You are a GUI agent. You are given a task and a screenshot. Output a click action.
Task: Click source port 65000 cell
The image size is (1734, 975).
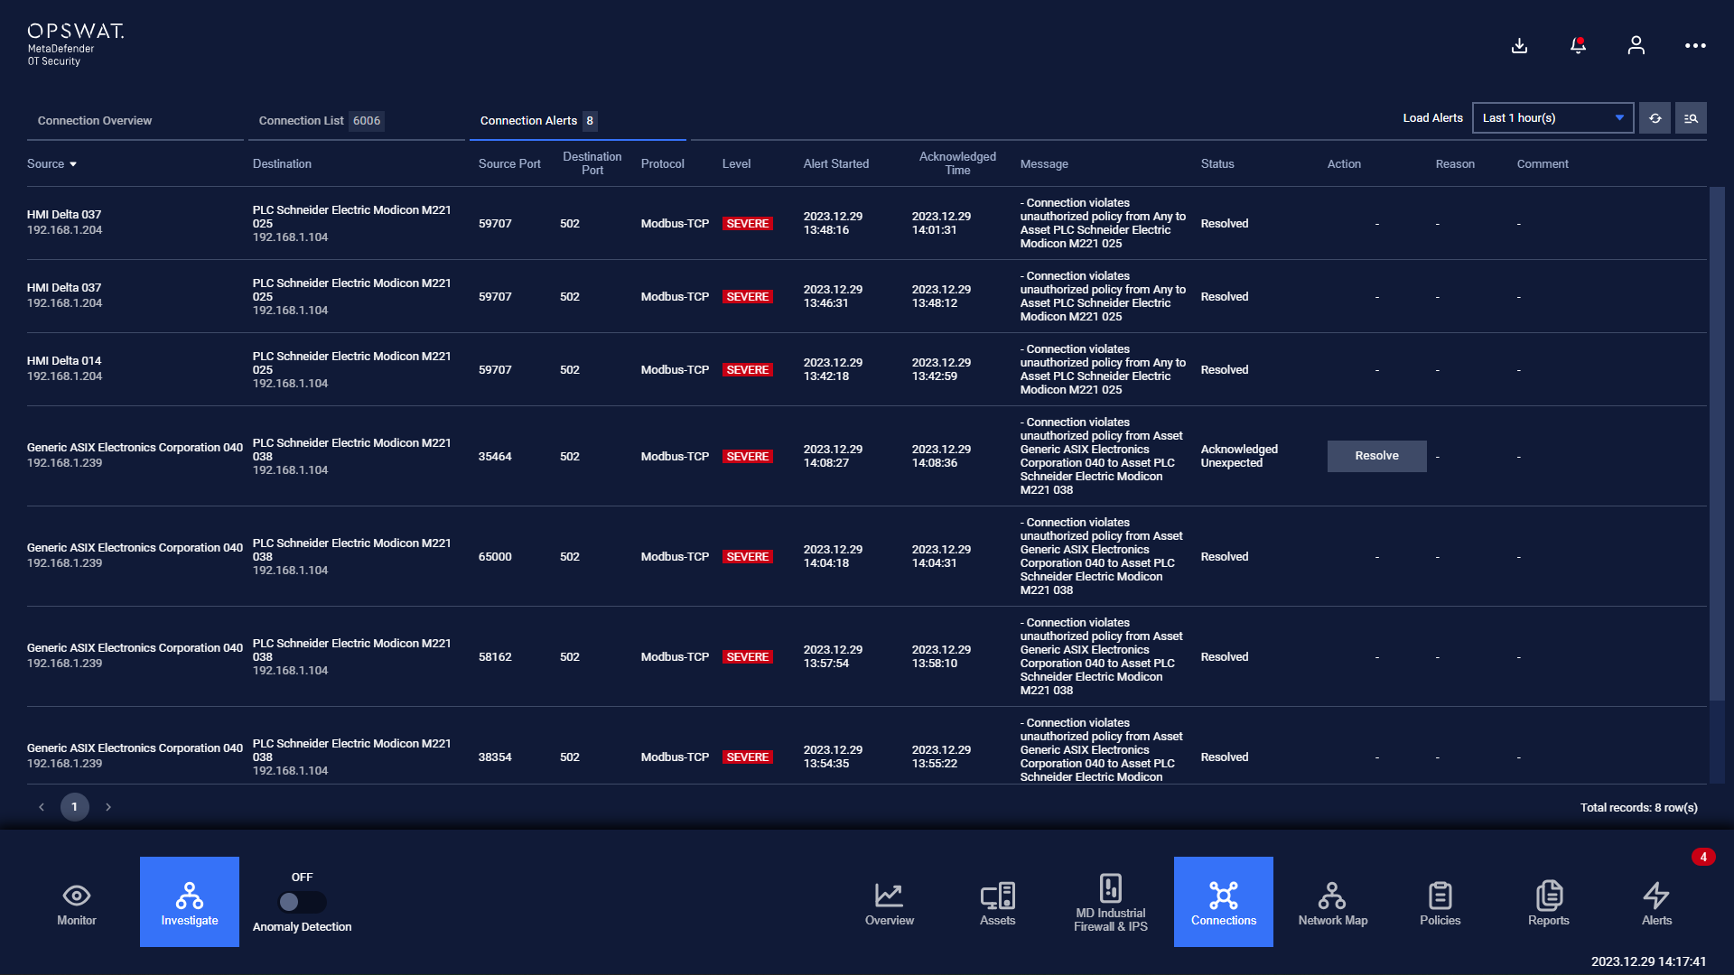(x=495, y=557)
